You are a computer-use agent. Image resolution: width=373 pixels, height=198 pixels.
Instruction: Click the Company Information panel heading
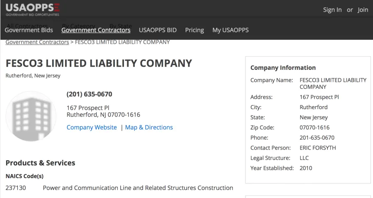283,68
